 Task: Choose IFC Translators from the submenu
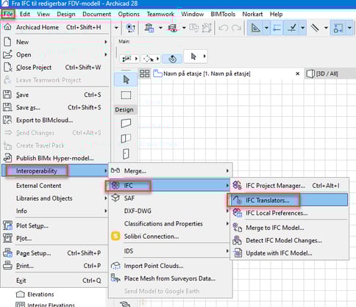(x=289, y=200)
